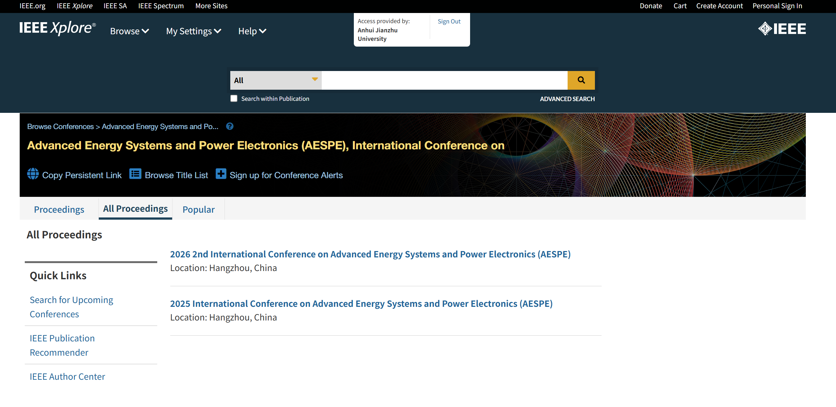Open the Cart link
The width and height of the screenshot is (836, 407).
pos(680,6)
